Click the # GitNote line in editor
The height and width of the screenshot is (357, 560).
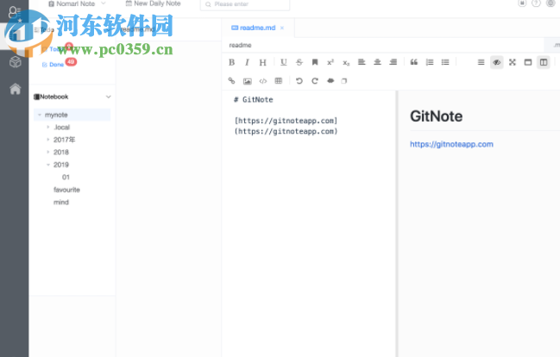pos(253,100)
